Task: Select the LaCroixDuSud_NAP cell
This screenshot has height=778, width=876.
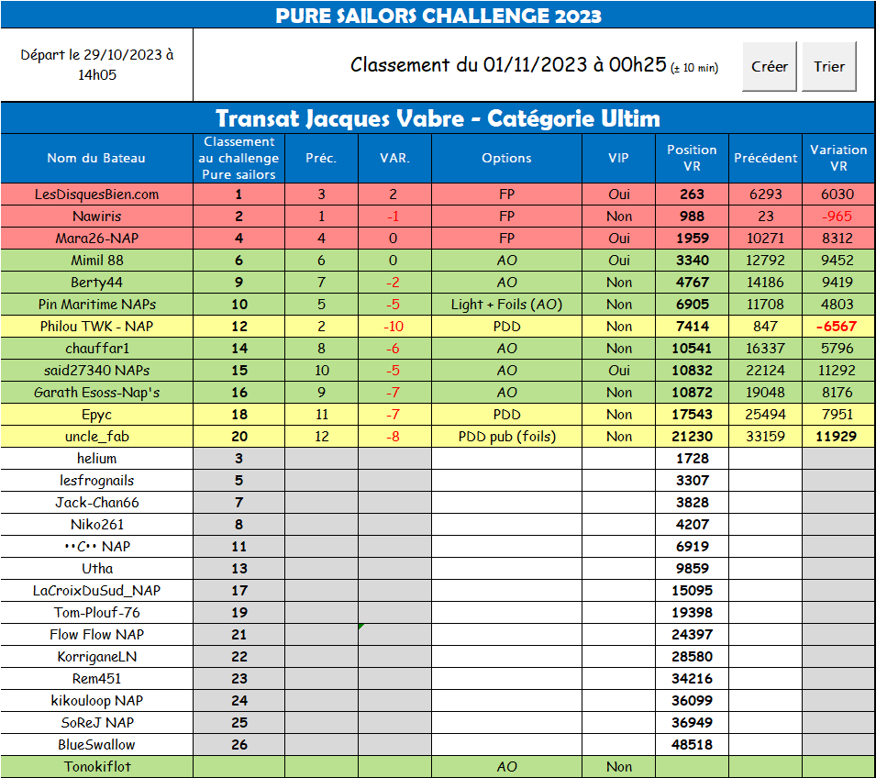Action: pyautogui.click(x=96, y=591)
